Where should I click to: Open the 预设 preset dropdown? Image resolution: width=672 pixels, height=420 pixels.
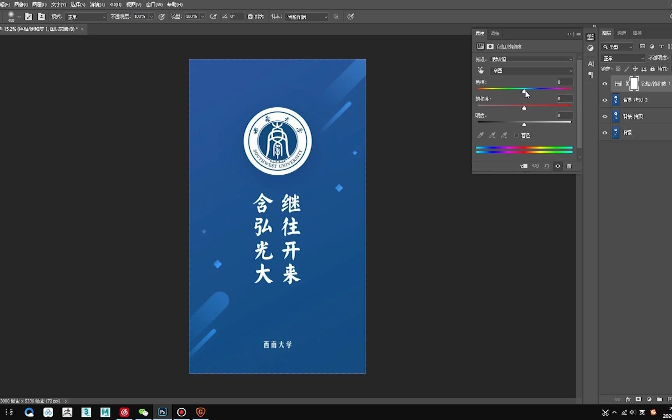coord(532,59)
